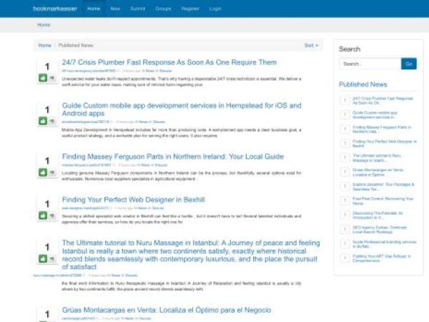Open sidebar link Grúas Montacargas en Venta

pyautogui.click(x=378, y=172)
